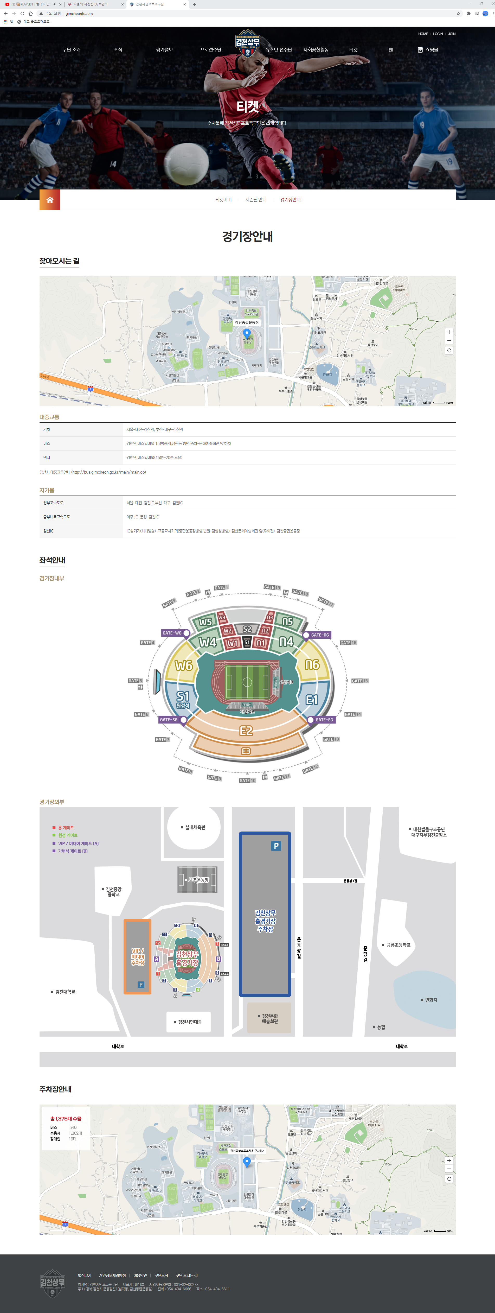Screen dimensions: 495x1313
Task: Switch to the 시즌권 안내 tab
Action: pyautogui.click(x=256, y=200)
